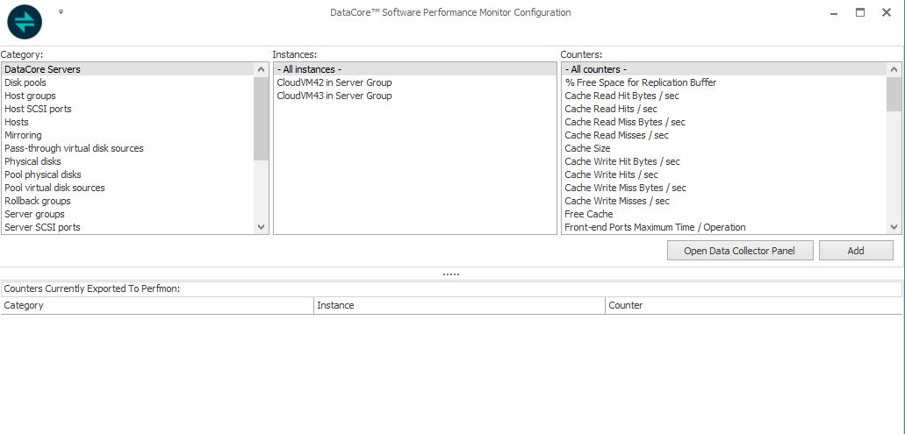This screenshot has width=905, height=434.
Task: Choose Free Cache counter
Action: pos(588,214)
